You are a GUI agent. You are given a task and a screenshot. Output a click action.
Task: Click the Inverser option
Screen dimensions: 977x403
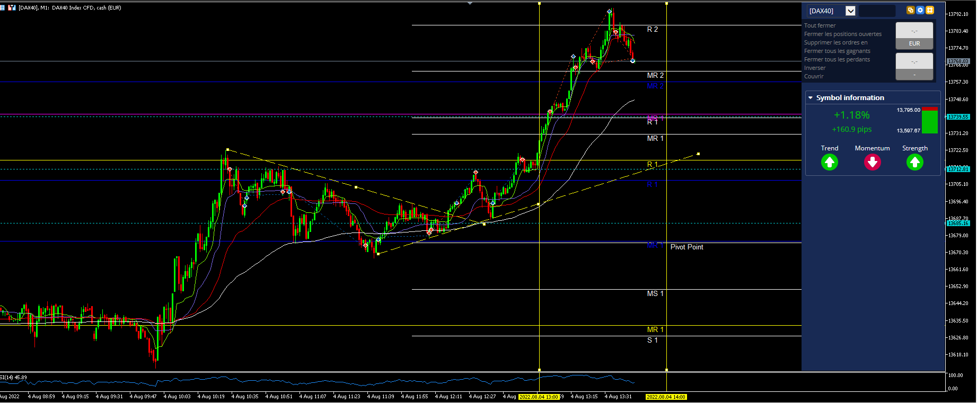(815, 68)
